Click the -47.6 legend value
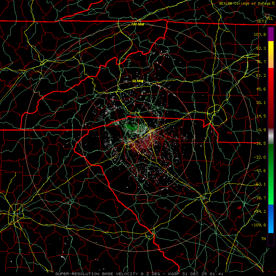This screenshot has height=276, width=276. [260, 171]
